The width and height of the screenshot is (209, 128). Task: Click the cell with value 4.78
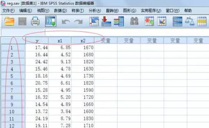(x=60, y=69)
